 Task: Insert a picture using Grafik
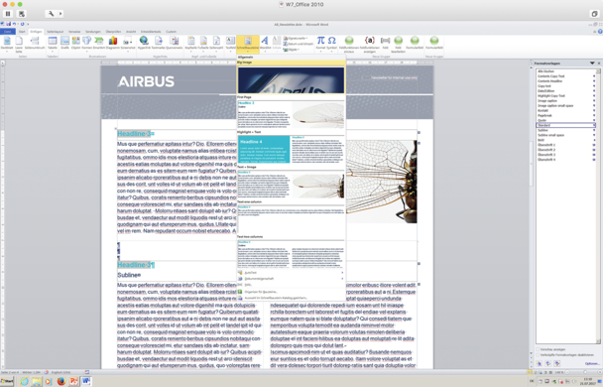(x=64, y=43)
